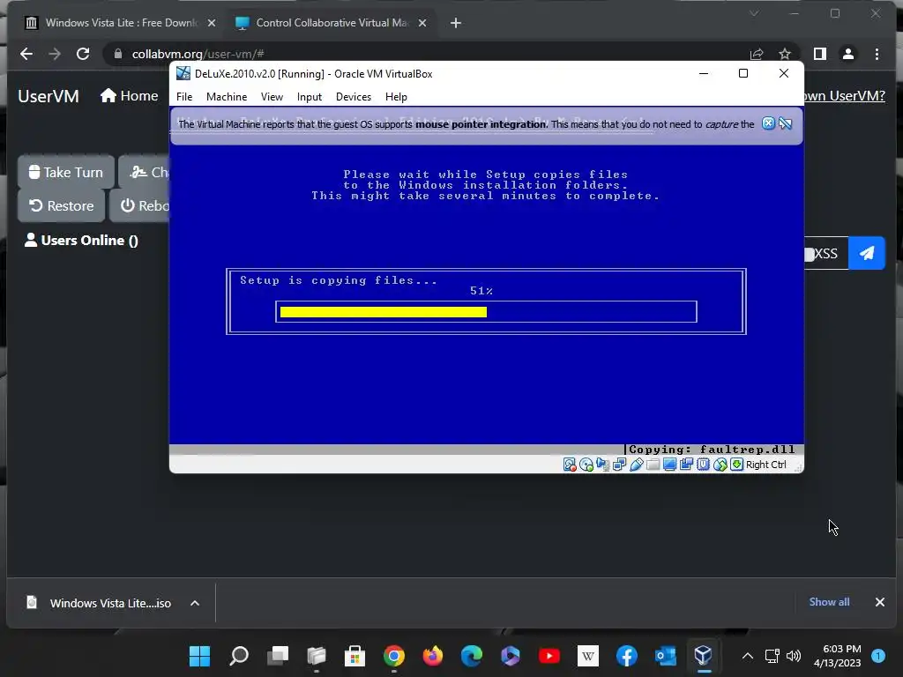The width and height of the screenshot is (903, 677).
Task: Show hidden system tray icons
Action: pos(748,656)
